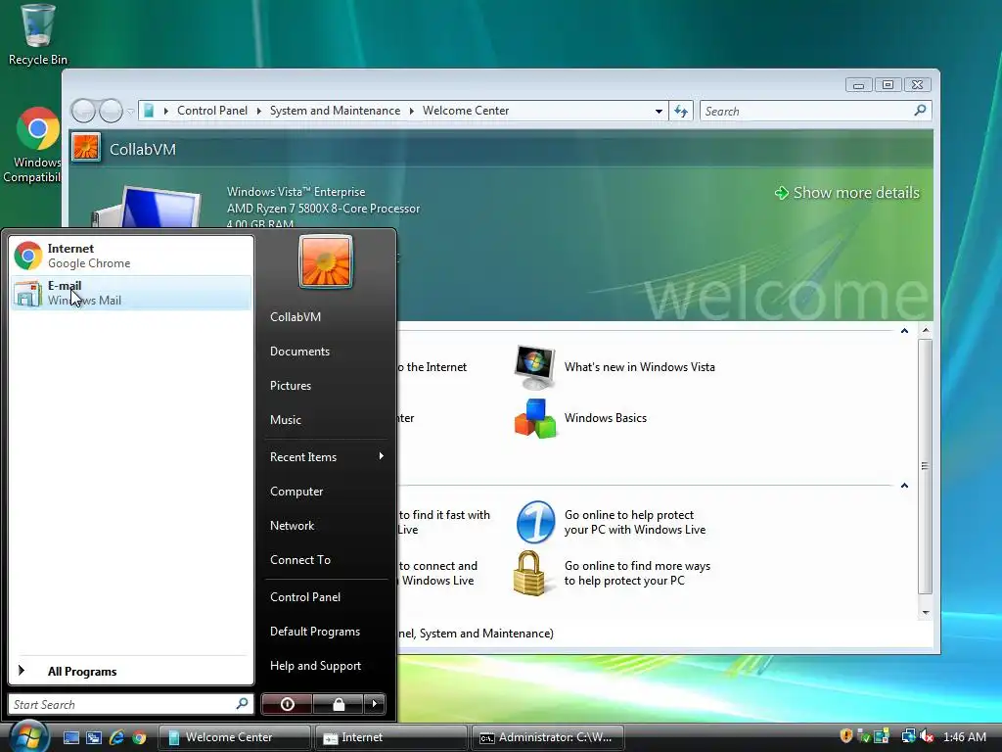Click the green checkmark tray icon

pyautogui.click(x=863, y=736)
